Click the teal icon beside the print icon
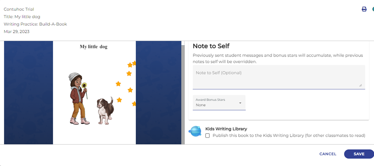Screen dimensions: 374x166 (373, 9)
